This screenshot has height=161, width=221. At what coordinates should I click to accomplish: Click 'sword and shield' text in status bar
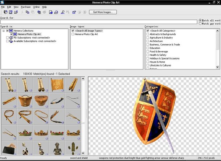pos(79,158)
